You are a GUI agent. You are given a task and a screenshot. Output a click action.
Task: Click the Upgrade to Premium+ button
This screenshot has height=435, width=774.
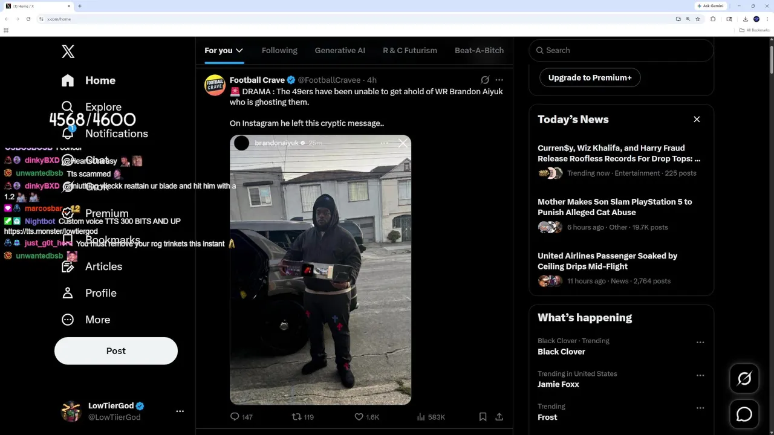click(590, 77)
